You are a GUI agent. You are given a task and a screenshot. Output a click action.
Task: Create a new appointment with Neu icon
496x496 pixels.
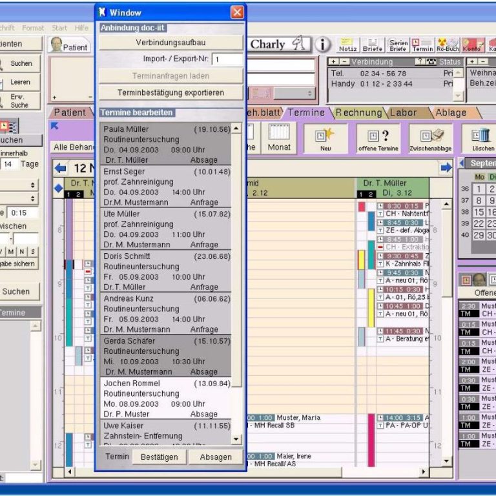pyautogui.click(x=325, y=139)
